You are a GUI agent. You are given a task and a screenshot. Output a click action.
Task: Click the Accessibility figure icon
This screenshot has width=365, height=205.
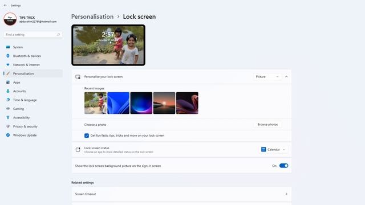point(8,117)
